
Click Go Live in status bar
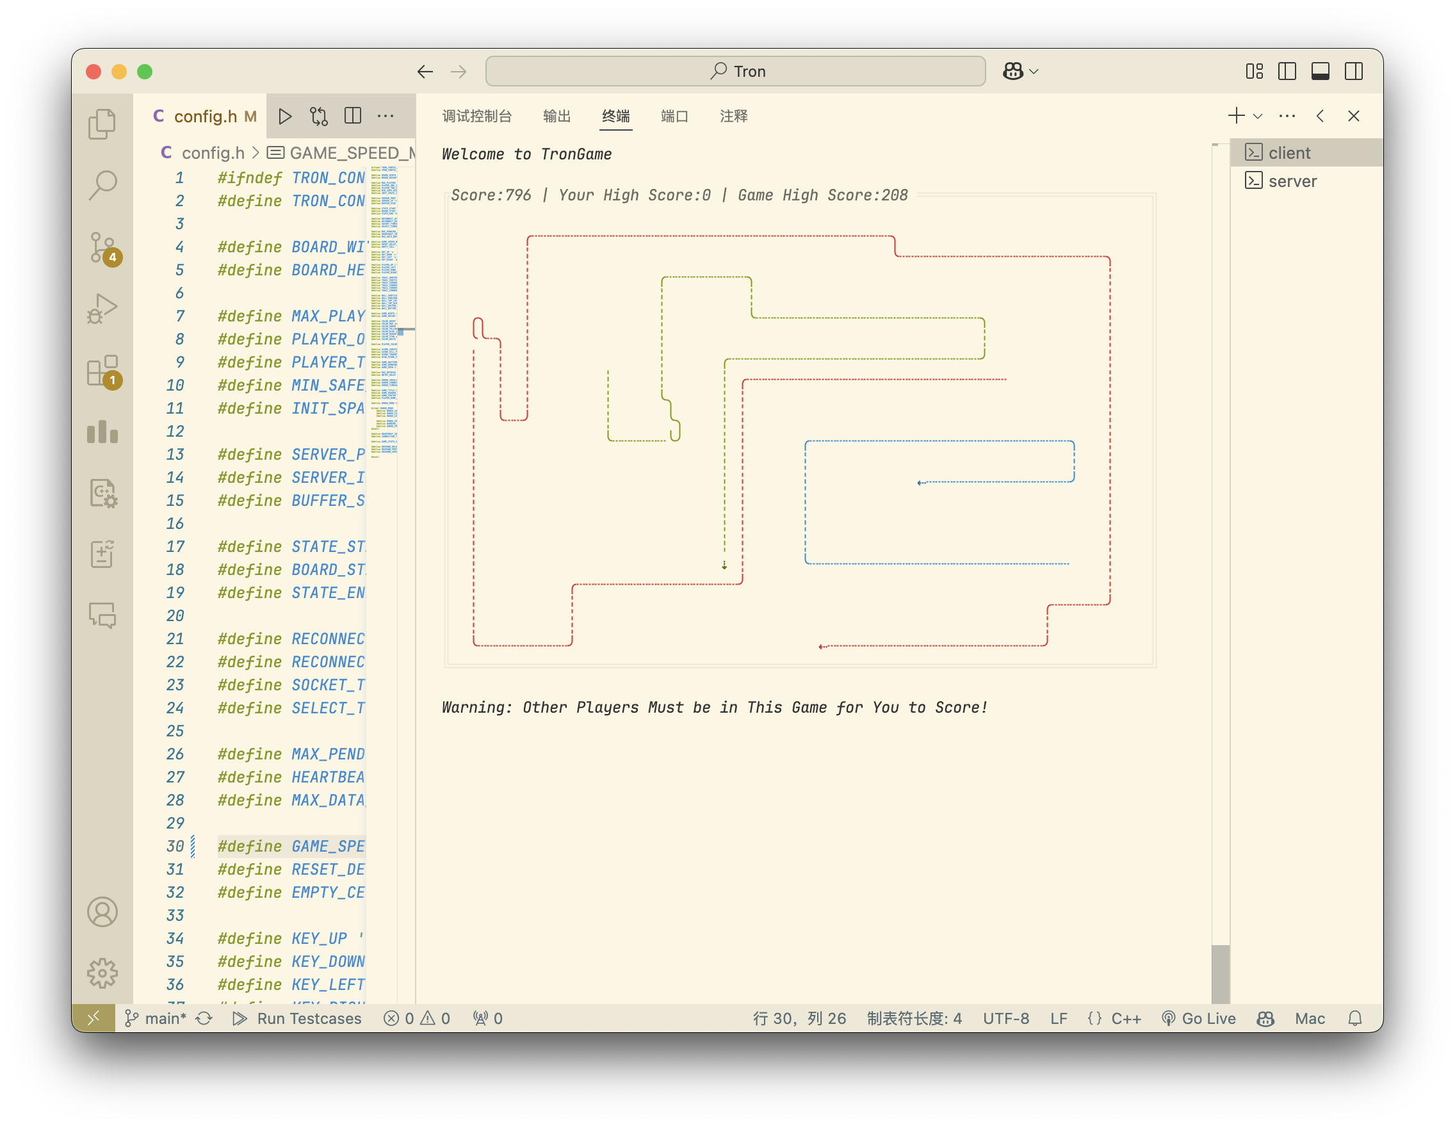[1198, 1018]
